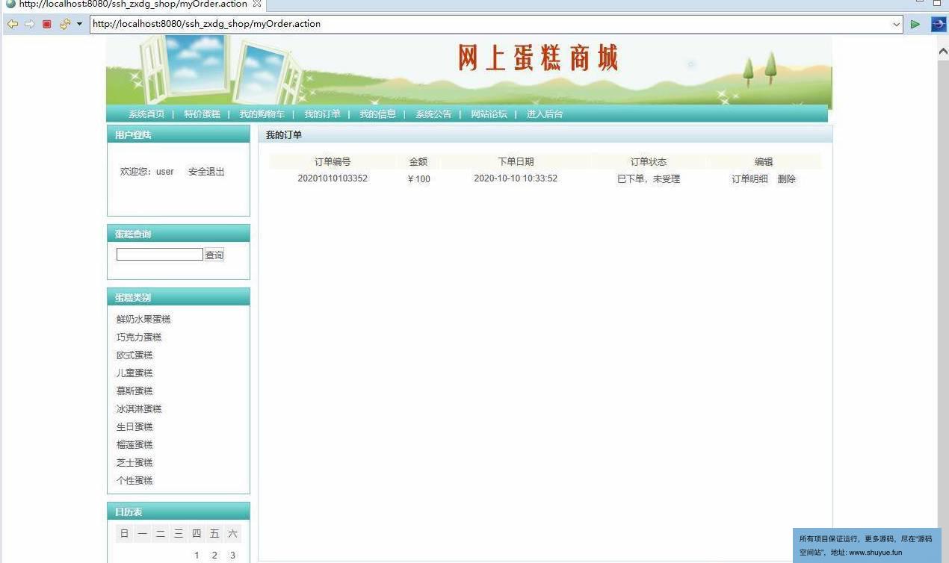Click the browser forward arrow

pyautogui.click(x=30, y=24)
